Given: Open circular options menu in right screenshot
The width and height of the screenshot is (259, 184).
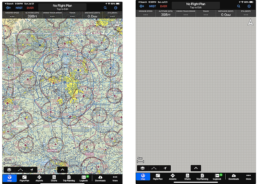Looking at the screenshot, I should click(x=249, y=6).
